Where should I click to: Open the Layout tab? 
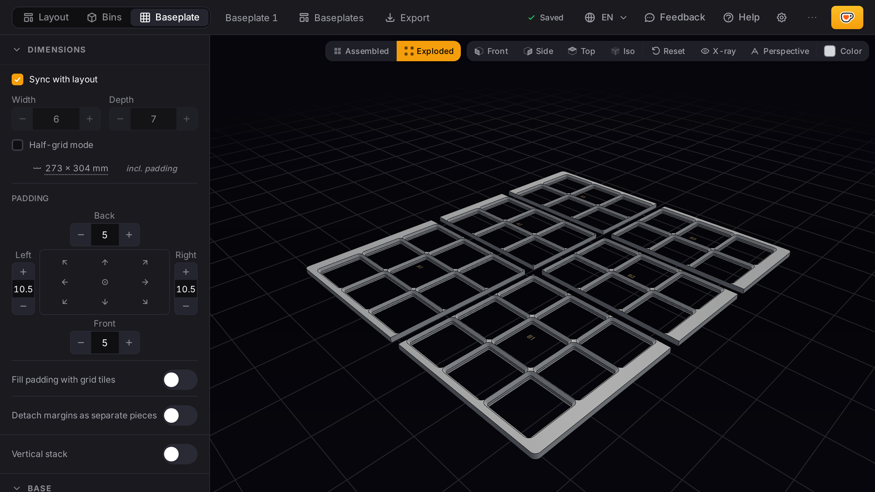pos(46,17)
